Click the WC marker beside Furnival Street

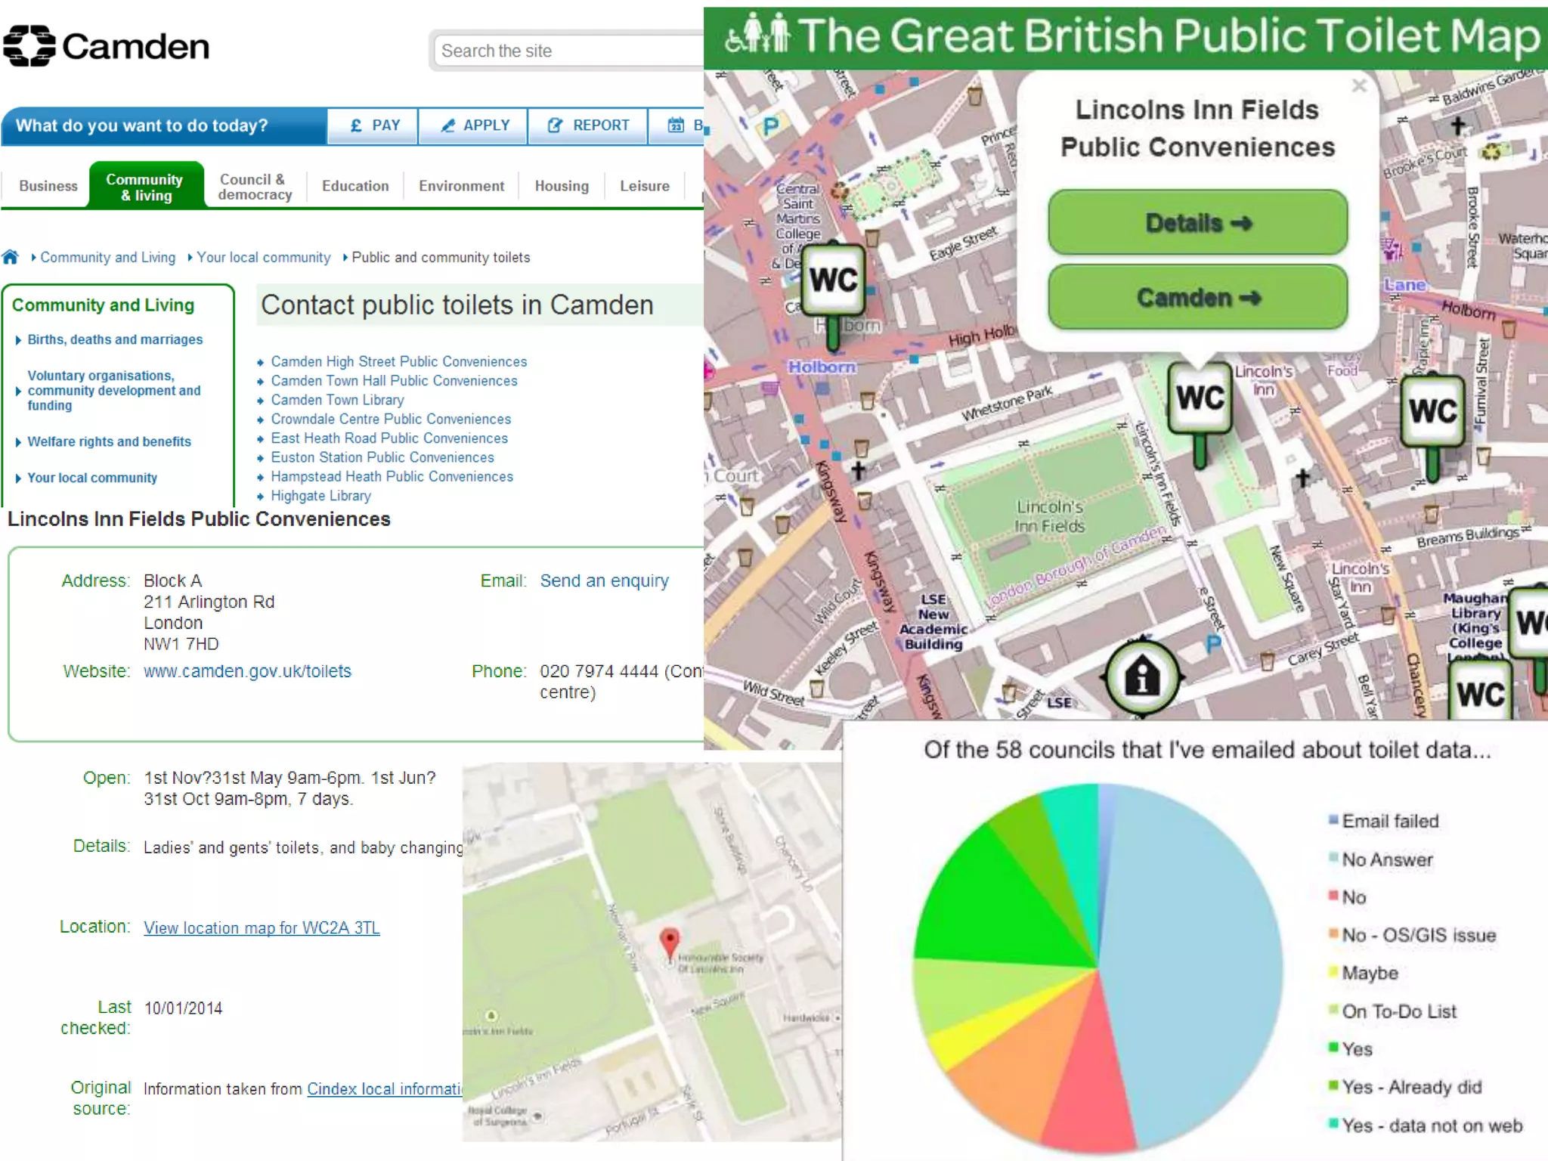point(1432,412)
